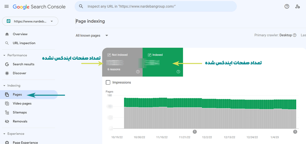The width and height of the screenshot is (306, 144).
Task: Click annotation marker 1 near 11/21/22
Action: point(195,132)
